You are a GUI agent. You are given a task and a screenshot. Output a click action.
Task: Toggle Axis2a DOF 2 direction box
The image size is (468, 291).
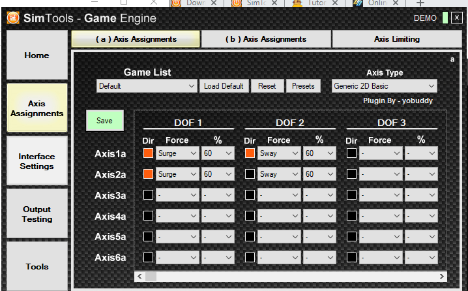tap(250, 174)
